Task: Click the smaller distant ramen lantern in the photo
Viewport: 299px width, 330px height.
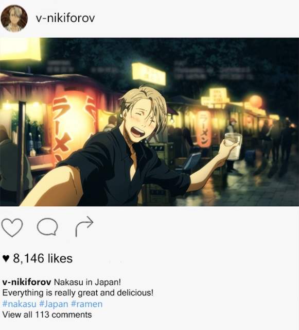Action: [x=203, y=129]
